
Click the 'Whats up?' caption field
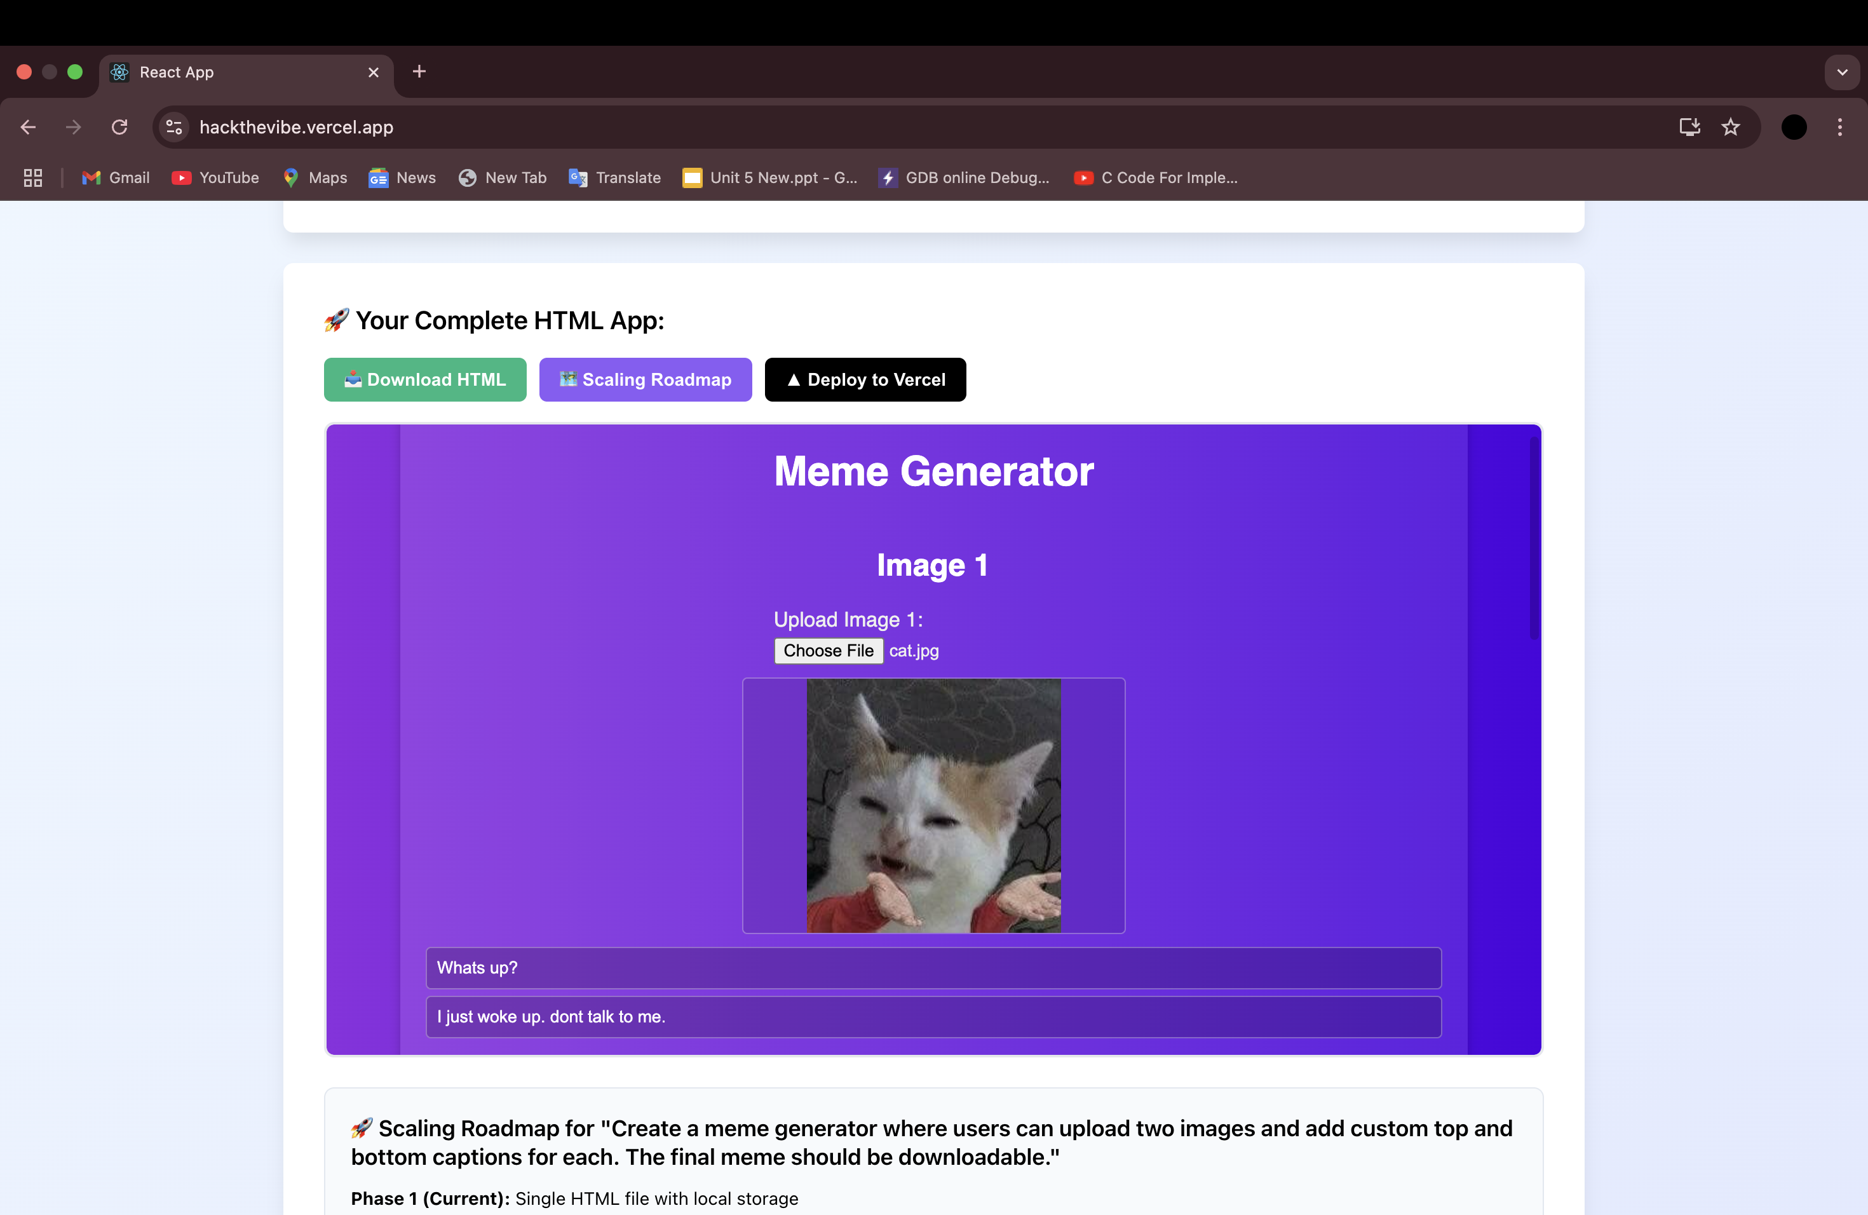point(933,968)
